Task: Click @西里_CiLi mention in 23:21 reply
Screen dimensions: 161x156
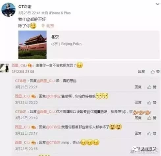Action: click(46, 81)
